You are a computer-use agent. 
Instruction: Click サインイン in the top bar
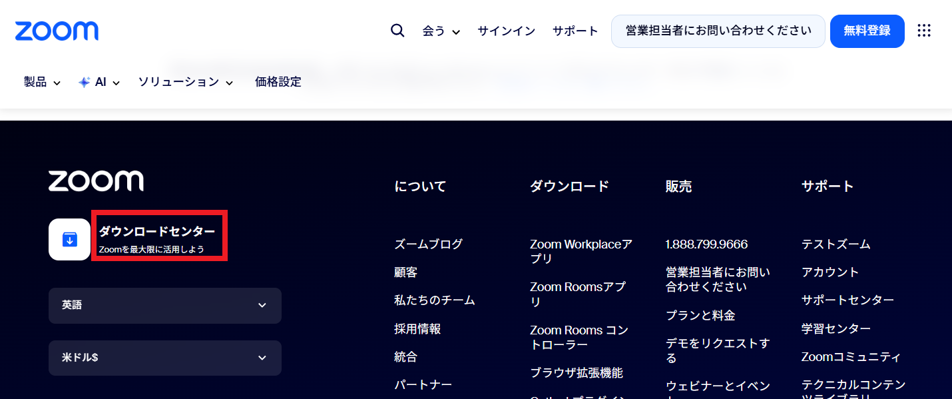click(506, 31)
